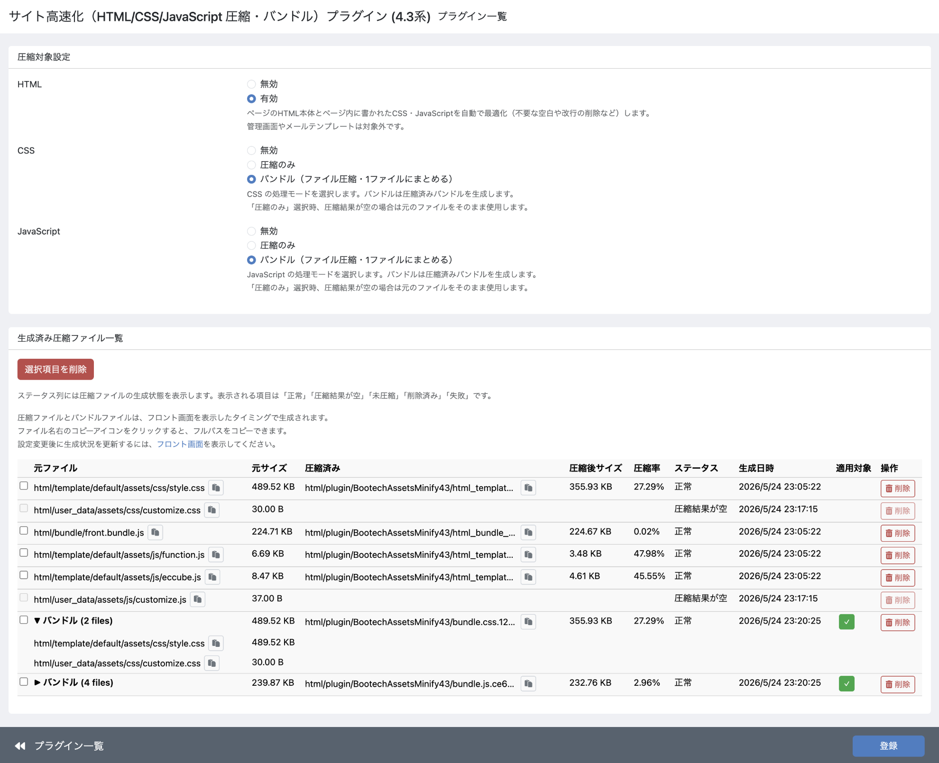
Task: Click green check mark in バンドル (2 files) row
Action: (847, 622)
